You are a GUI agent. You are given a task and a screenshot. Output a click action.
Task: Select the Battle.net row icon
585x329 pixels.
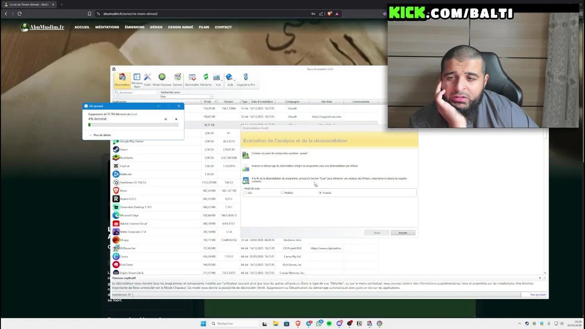coord(116,174)
